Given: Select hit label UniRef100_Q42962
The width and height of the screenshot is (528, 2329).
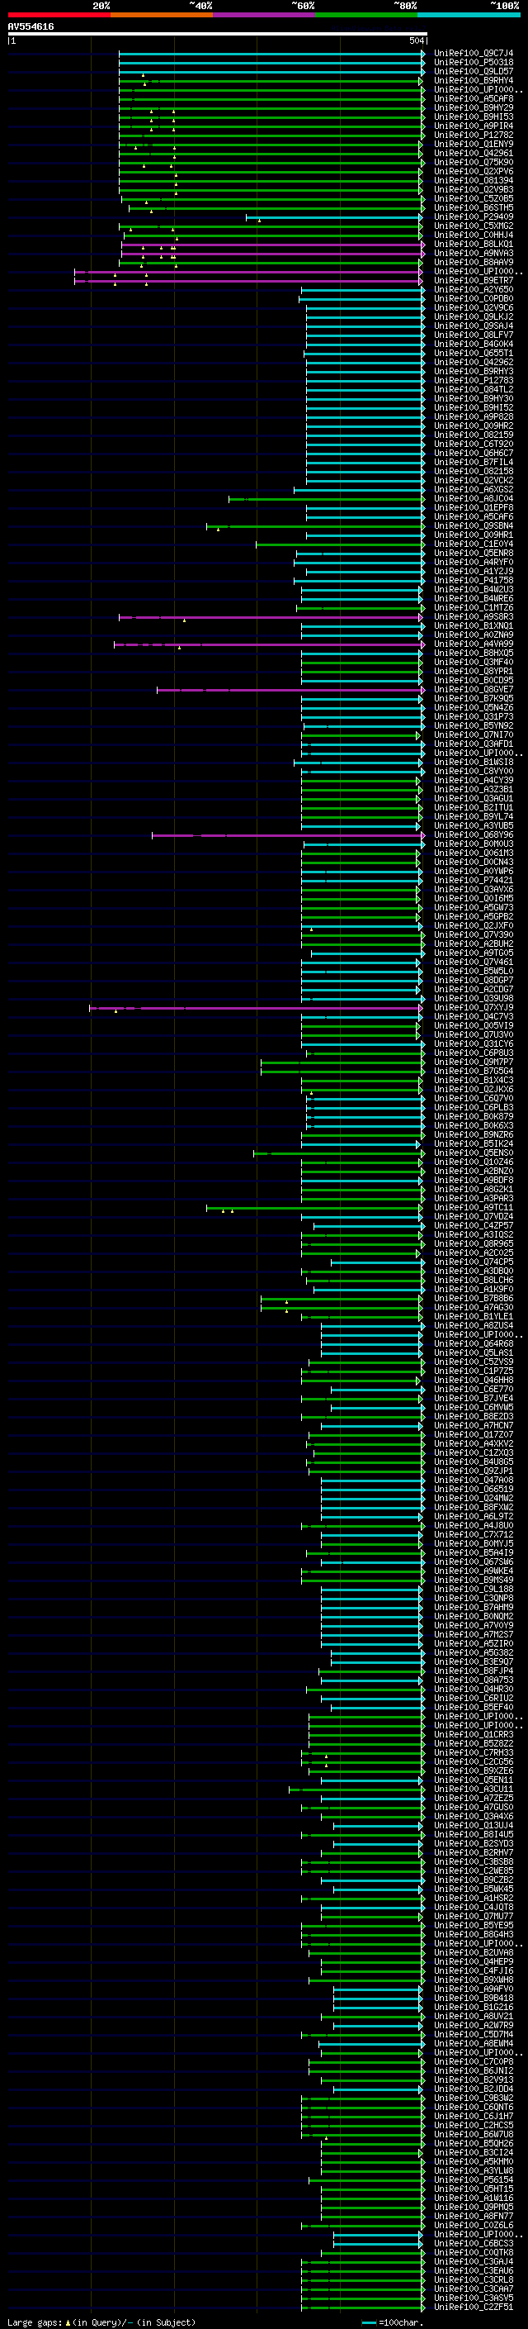Looking at the screenshot, I should point(473,363).
